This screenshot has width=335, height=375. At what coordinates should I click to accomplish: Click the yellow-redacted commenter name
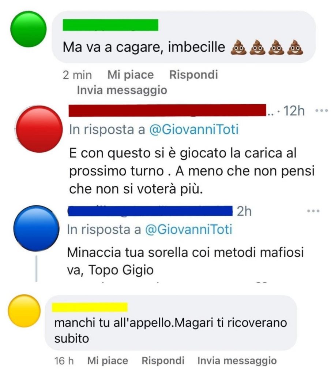(x=90, y=307)
